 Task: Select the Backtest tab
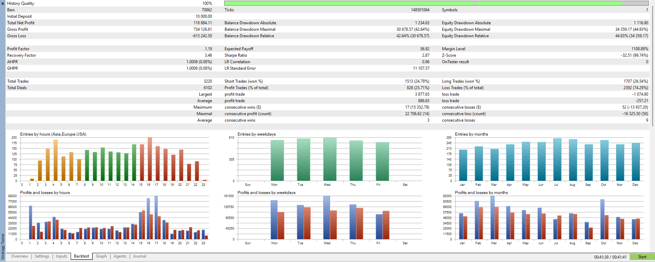click(x=82, y=256)
